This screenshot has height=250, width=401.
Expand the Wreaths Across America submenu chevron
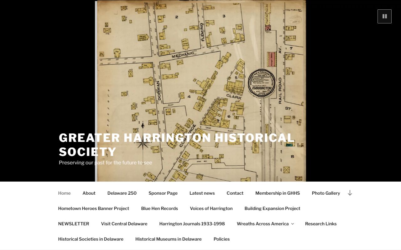(x=293, y=224)
